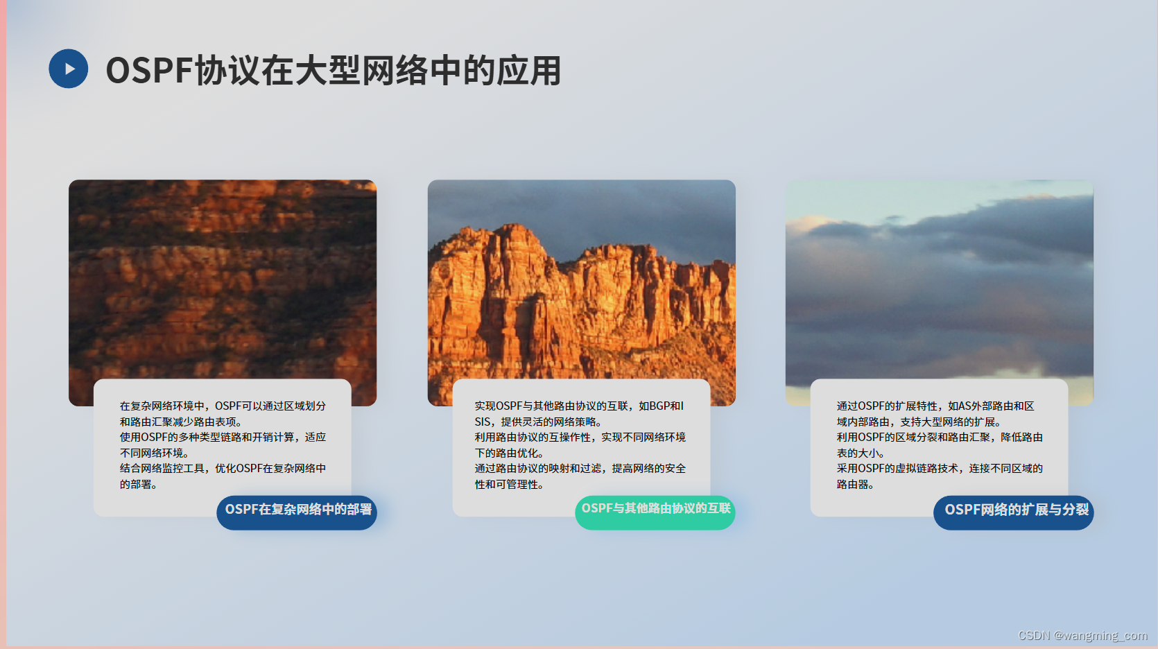Select the text 结合网络监控工具，优化OSPF在复杂网络中
The height and width of the screenshot is (649, 1158).
point(223,469)
